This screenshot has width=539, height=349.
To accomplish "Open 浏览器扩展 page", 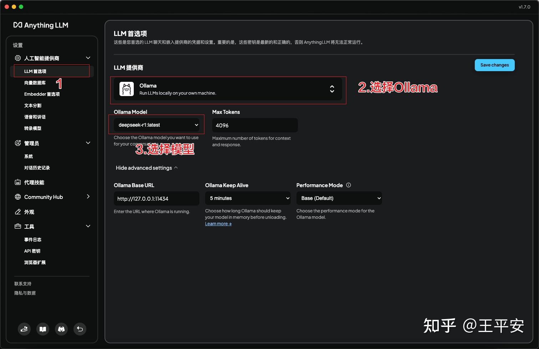I will (x=35, y=262).
